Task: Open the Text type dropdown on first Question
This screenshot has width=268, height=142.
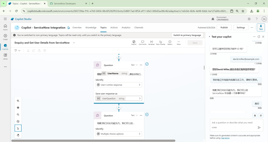Action: [x=134, y=65]
